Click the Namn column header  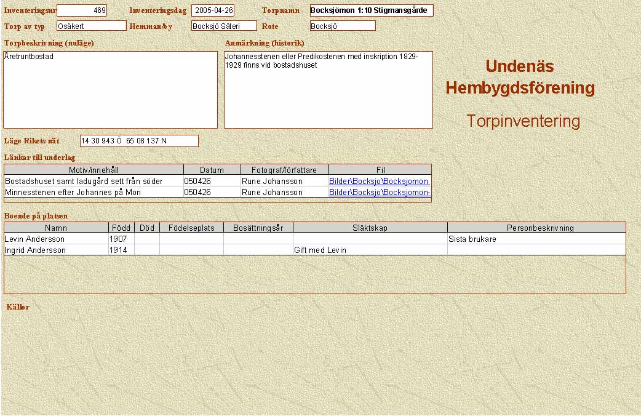click(x=57, y=228)
